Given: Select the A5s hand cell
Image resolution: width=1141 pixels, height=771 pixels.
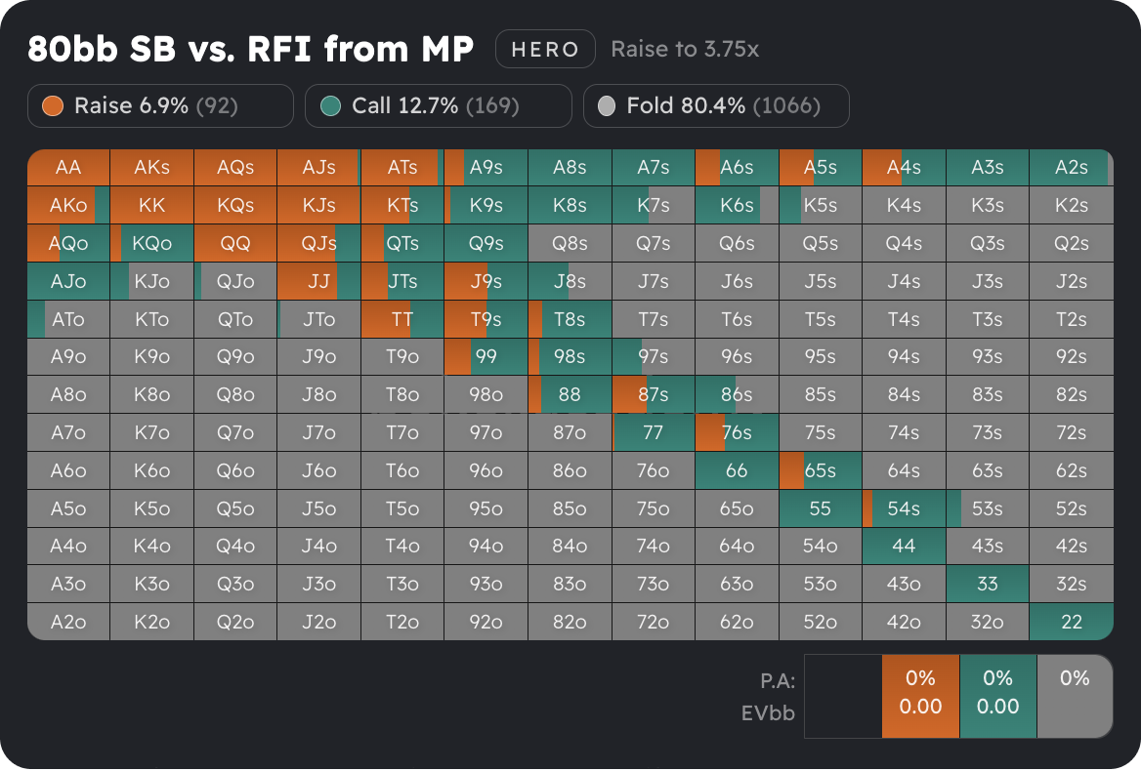Looking at the screenshot, I should (820, 168).
